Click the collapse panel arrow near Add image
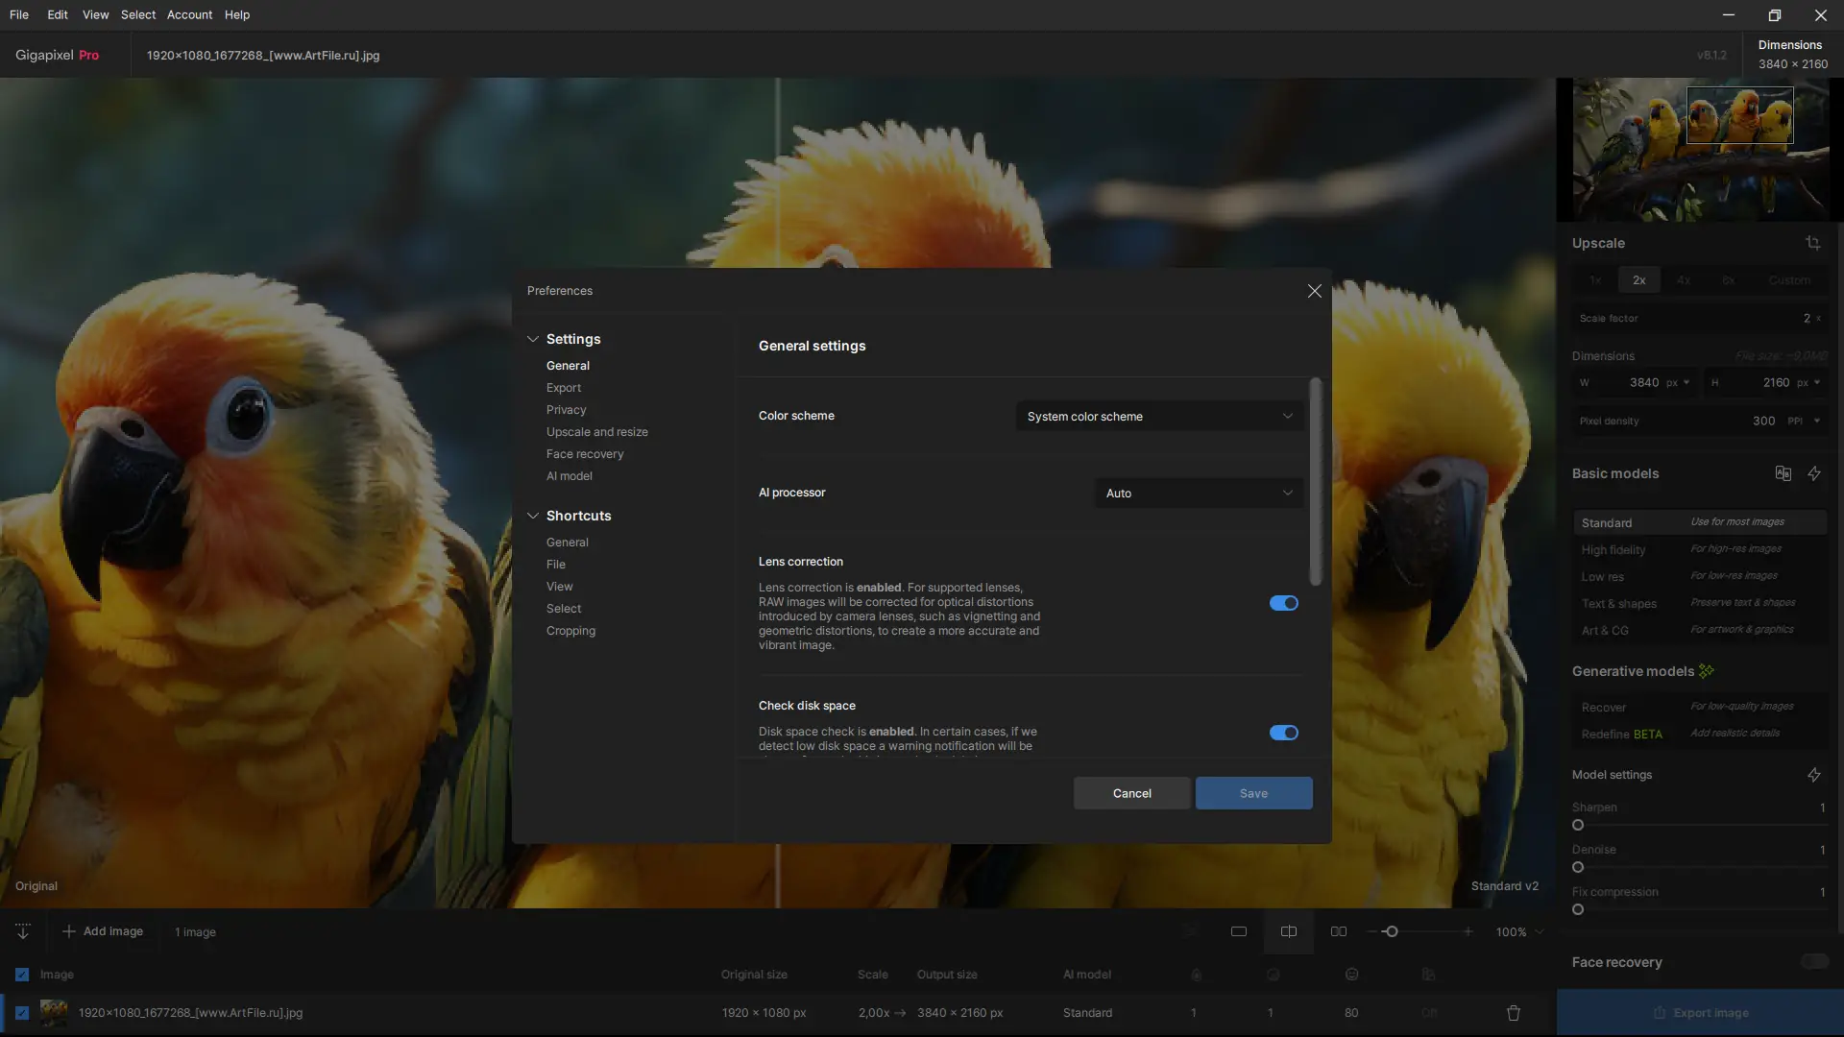 point(23,931)
